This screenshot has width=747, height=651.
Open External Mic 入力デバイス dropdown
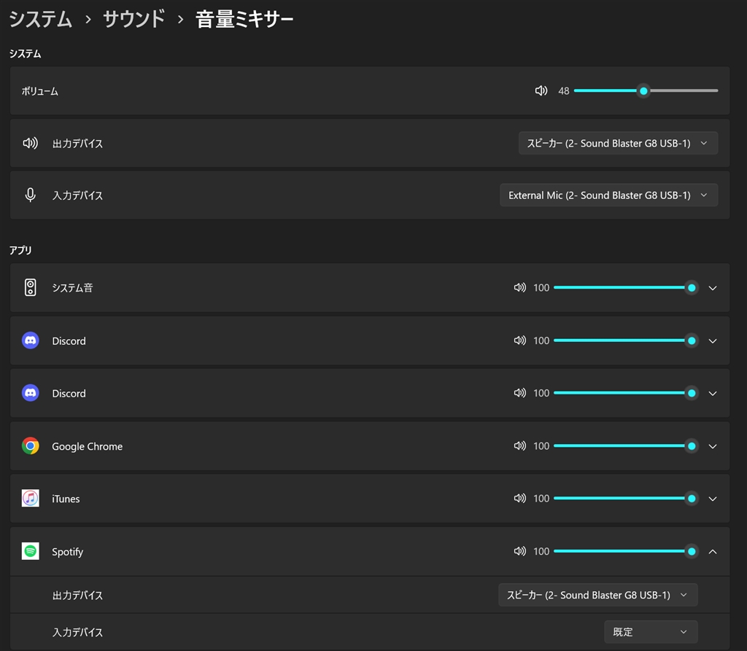[x=608, y=195]
